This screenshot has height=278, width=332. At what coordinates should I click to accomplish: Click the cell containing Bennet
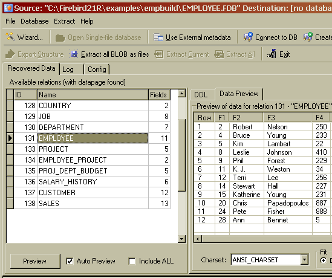tap(288, 220)
